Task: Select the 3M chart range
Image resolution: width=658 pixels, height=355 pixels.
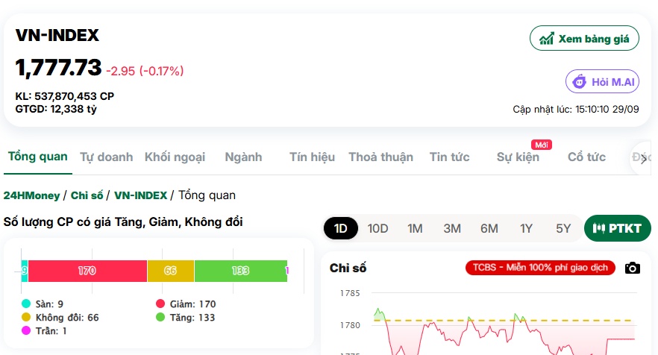Action: pyautogui.click(x=452, y=228)
